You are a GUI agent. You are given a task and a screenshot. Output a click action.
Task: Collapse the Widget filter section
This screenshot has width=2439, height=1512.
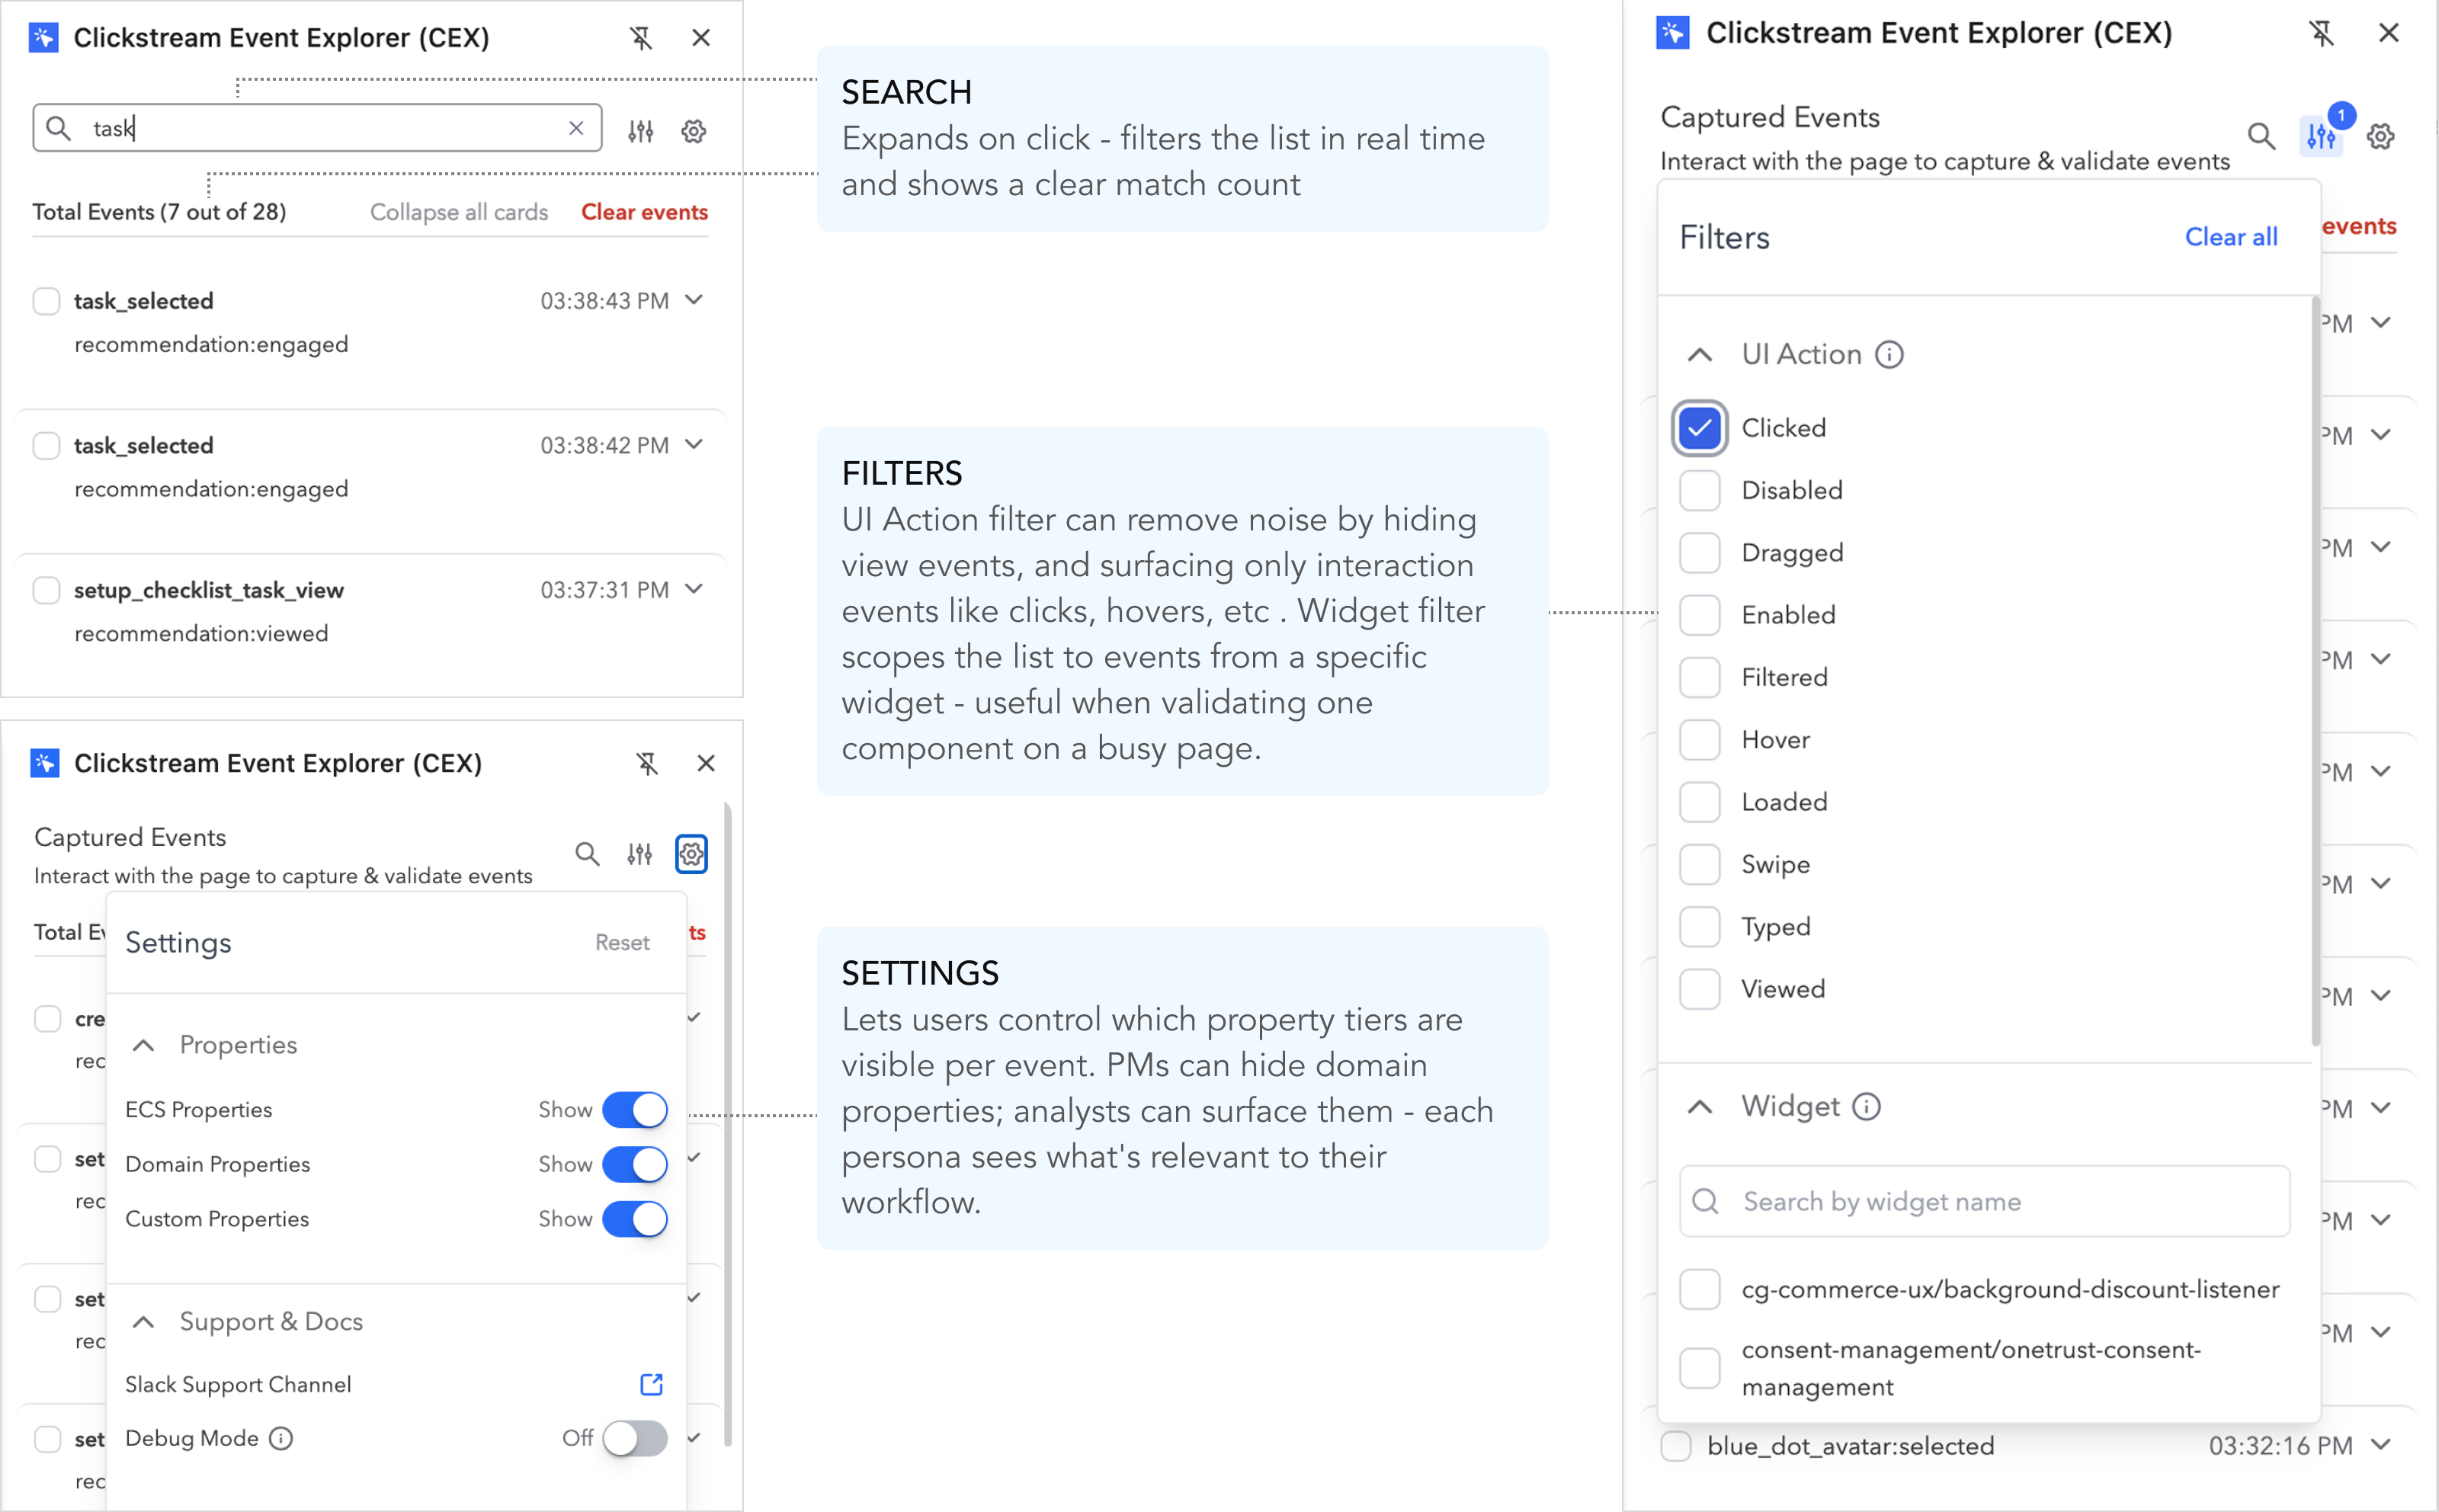click(1700, 1106)
